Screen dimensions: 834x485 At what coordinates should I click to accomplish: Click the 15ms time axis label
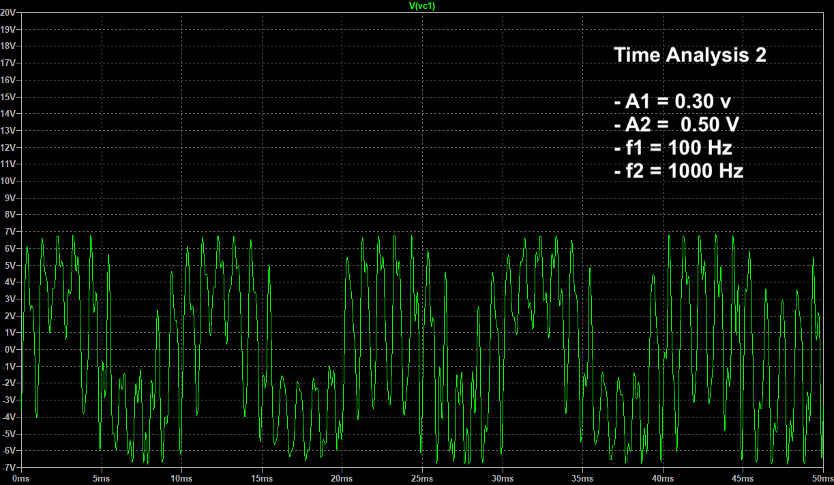[x=262, y=477]
